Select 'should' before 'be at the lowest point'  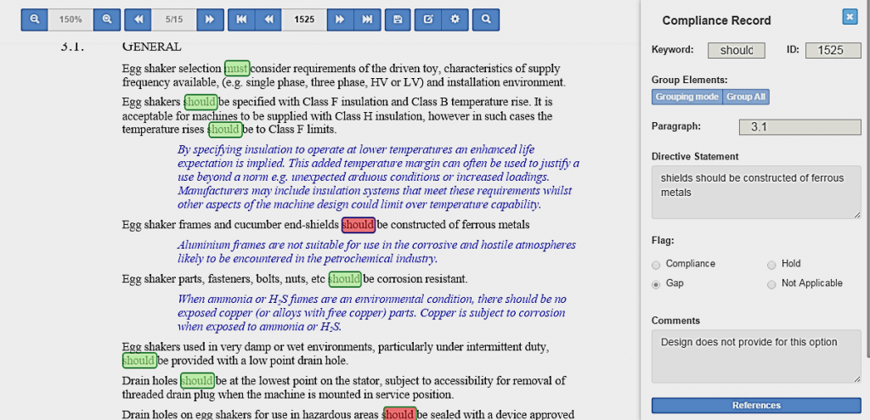tap(197, 381)
